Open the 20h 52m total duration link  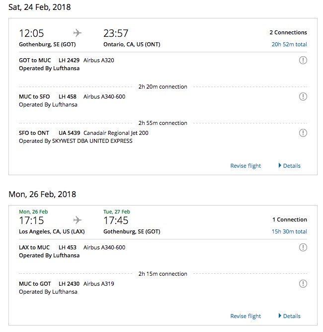[x=289, y=44]
